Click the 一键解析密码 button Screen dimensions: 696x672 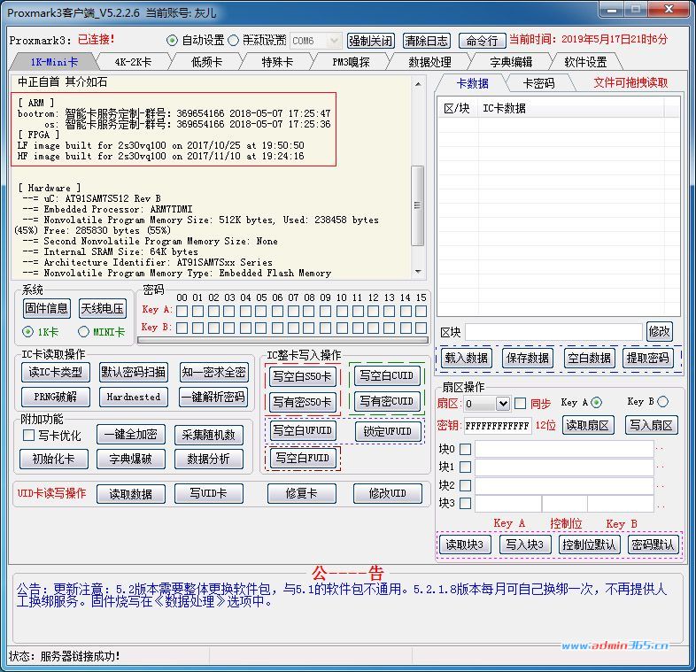pos(213,397)
